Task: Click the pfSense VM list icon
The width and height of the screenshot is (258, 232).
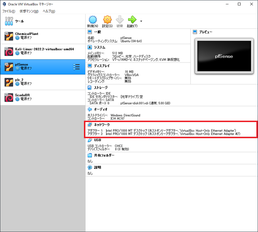Action: [9, 67]
